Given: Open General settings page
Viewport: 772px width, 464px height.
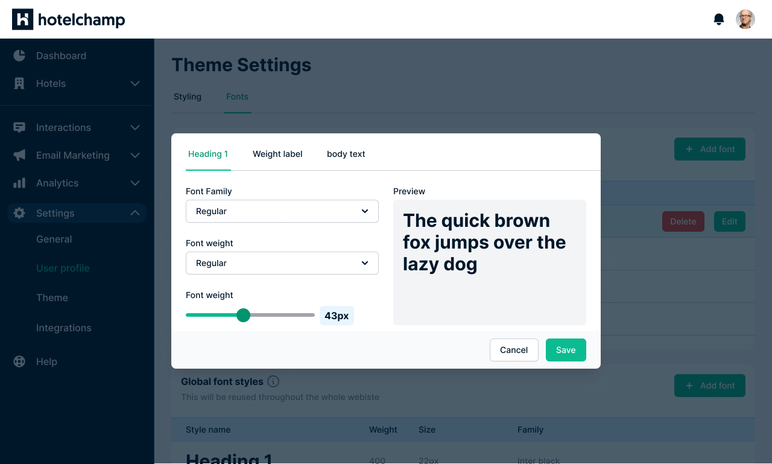Looking at the screenshot, I should 54,239.
